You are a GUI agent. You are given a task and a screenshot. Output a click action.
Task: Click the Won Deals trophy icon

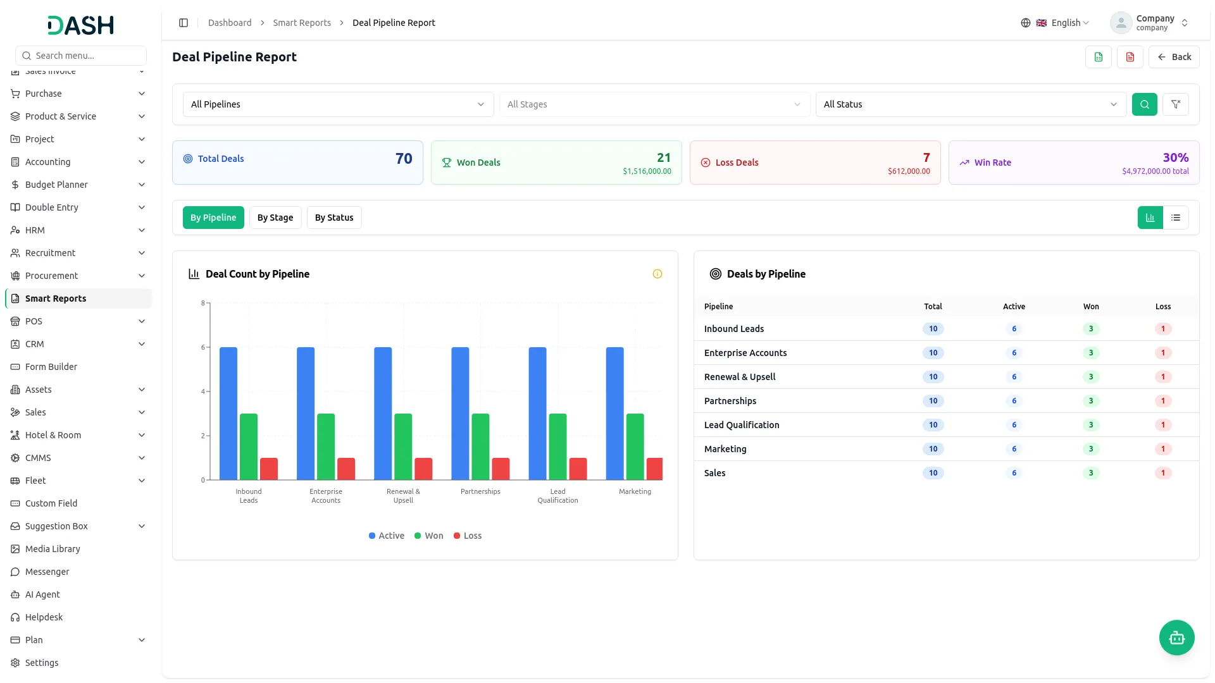pos(447,163)
